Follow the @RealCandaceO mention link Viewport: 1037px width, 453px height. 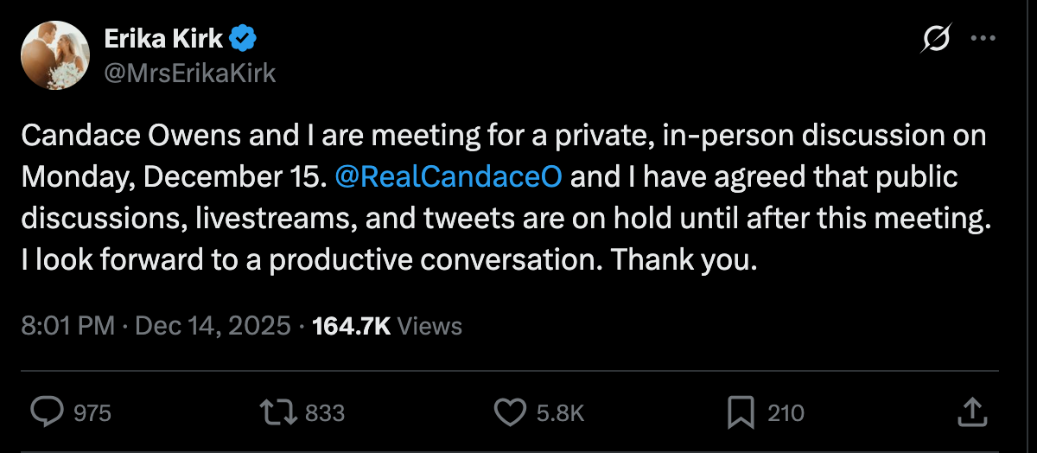[x=448, y=175]
